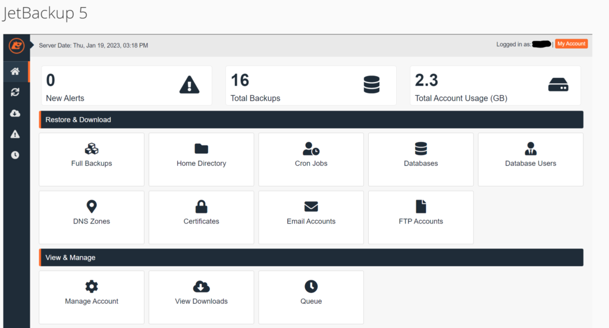Viewport: 609px width, 328px height.
Task: Open Manage Account settings tile
Action: click(92, 297)
